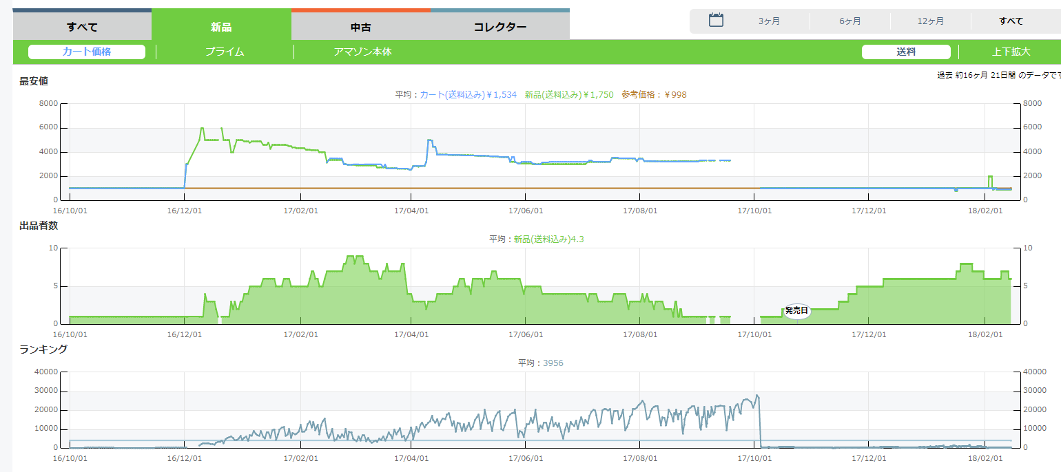Image resolution: width=1061 pixels, height=472 pixels.
Task: Toggle the アマゾン本体 price filter
Action: point(362,52)
